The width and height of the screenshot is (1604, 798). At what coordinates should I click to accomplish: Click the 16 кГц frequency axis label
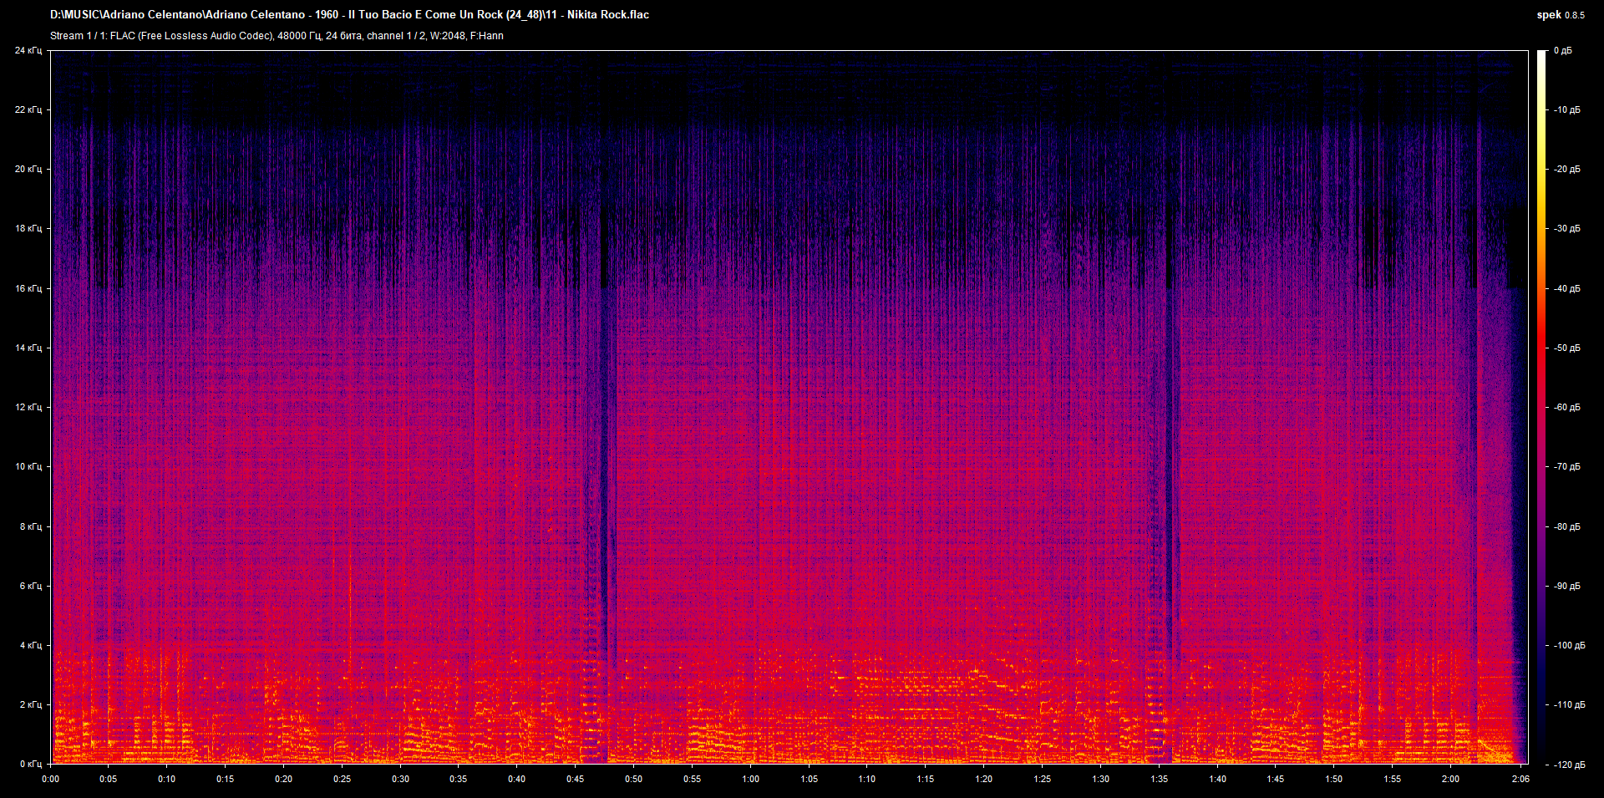(28, 289)
